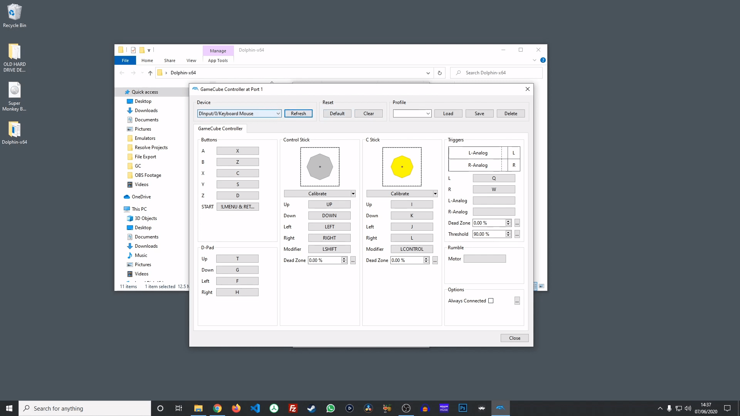Switch to the App Tools ribbon tab
740x416 pixels.
coord(218,60)
